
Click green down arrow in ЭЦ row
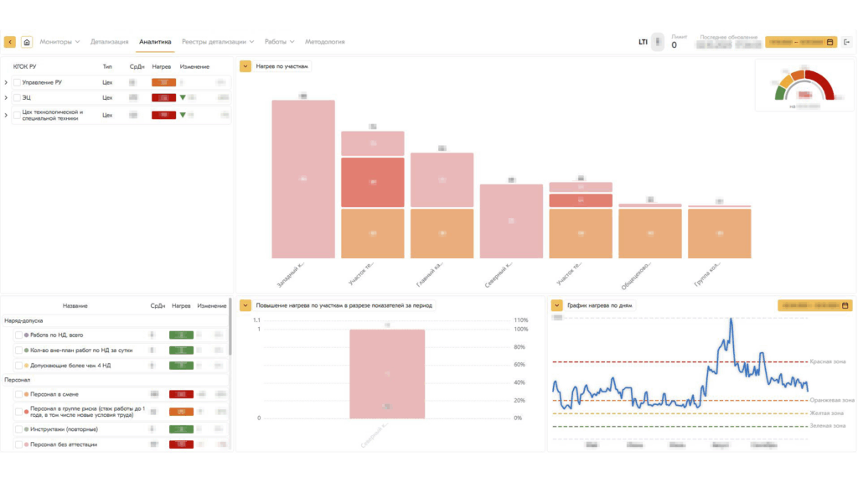pyautogui.click(x=183, y=98)
